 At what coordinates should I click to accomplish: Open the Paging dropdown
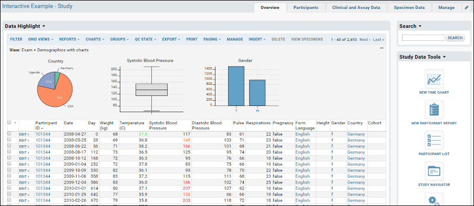(212, 39)
